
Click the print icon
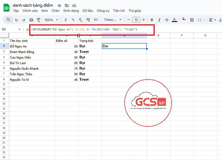[x=31, y=20]
